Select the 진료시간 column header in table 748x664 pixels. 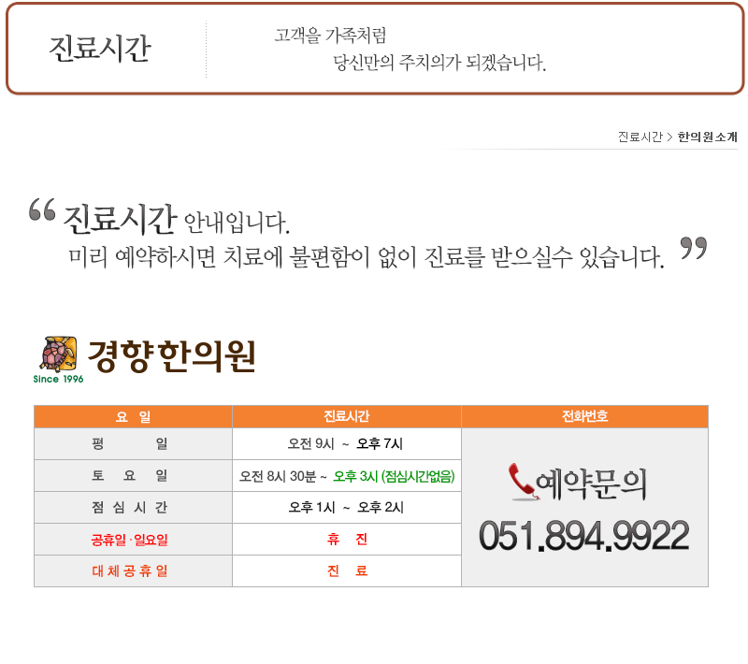coord(347,416)
